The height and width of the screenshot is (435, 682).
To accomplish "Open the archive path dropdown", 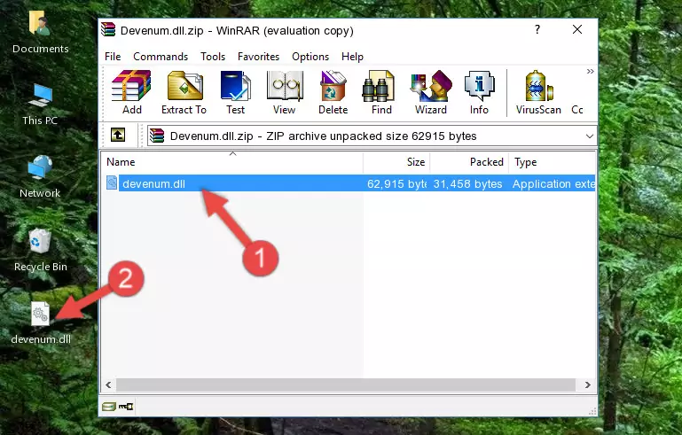I will 590,136.
